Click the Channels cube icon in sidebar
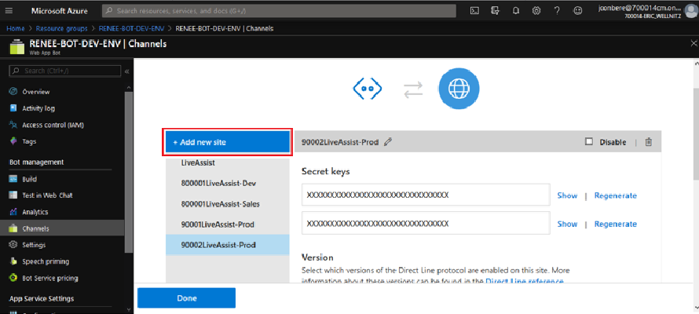Screen dimensions: 699x314 click(x=13, y=228)
